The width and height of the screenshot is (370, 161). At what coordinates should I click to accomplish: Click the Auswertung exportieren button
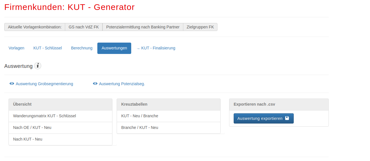[264, 118]
